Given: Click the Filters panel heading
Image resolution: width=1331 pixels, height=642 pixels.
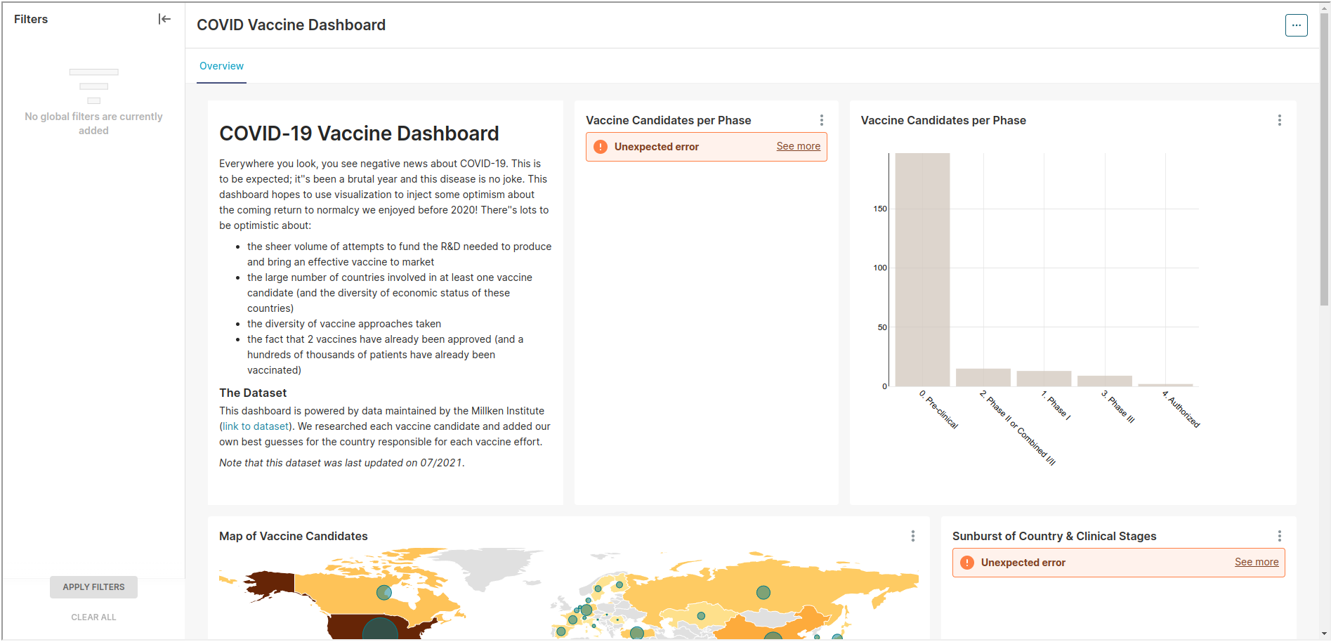Looking at the screenshot, I should coord(31,19).
